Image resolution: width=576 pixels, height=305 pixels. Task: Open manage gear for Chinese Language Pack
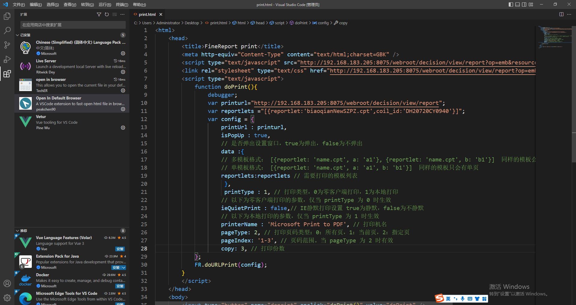(x=123, y=53)
